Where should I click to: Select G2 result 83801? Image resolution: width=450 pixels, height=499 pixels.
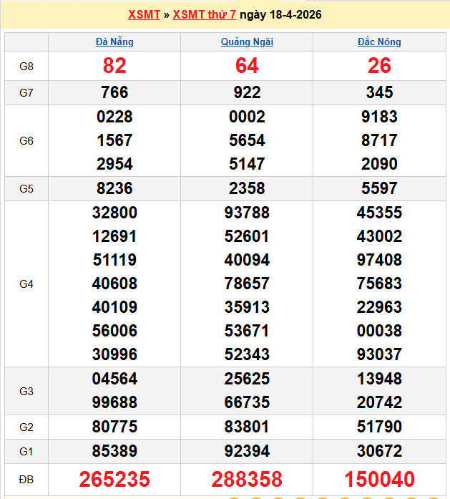[247, 427]
